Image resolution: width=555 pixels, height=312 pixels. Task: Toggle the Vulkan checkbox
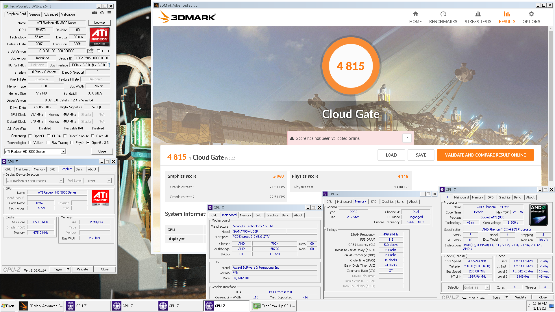[x=30, y=142]
